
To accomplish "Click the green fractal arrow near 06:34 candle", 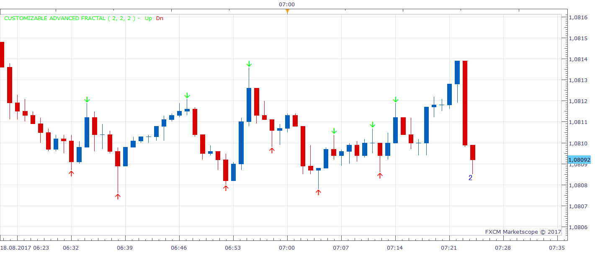I will [87, 100].
